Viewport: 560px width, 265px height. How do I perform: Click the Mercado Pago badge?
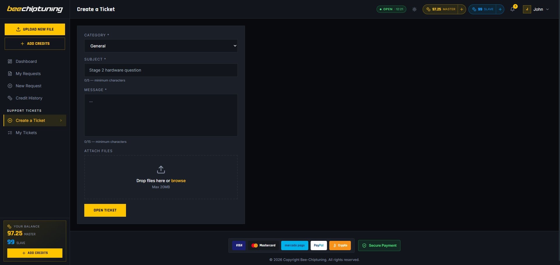[x=295, y=246]
